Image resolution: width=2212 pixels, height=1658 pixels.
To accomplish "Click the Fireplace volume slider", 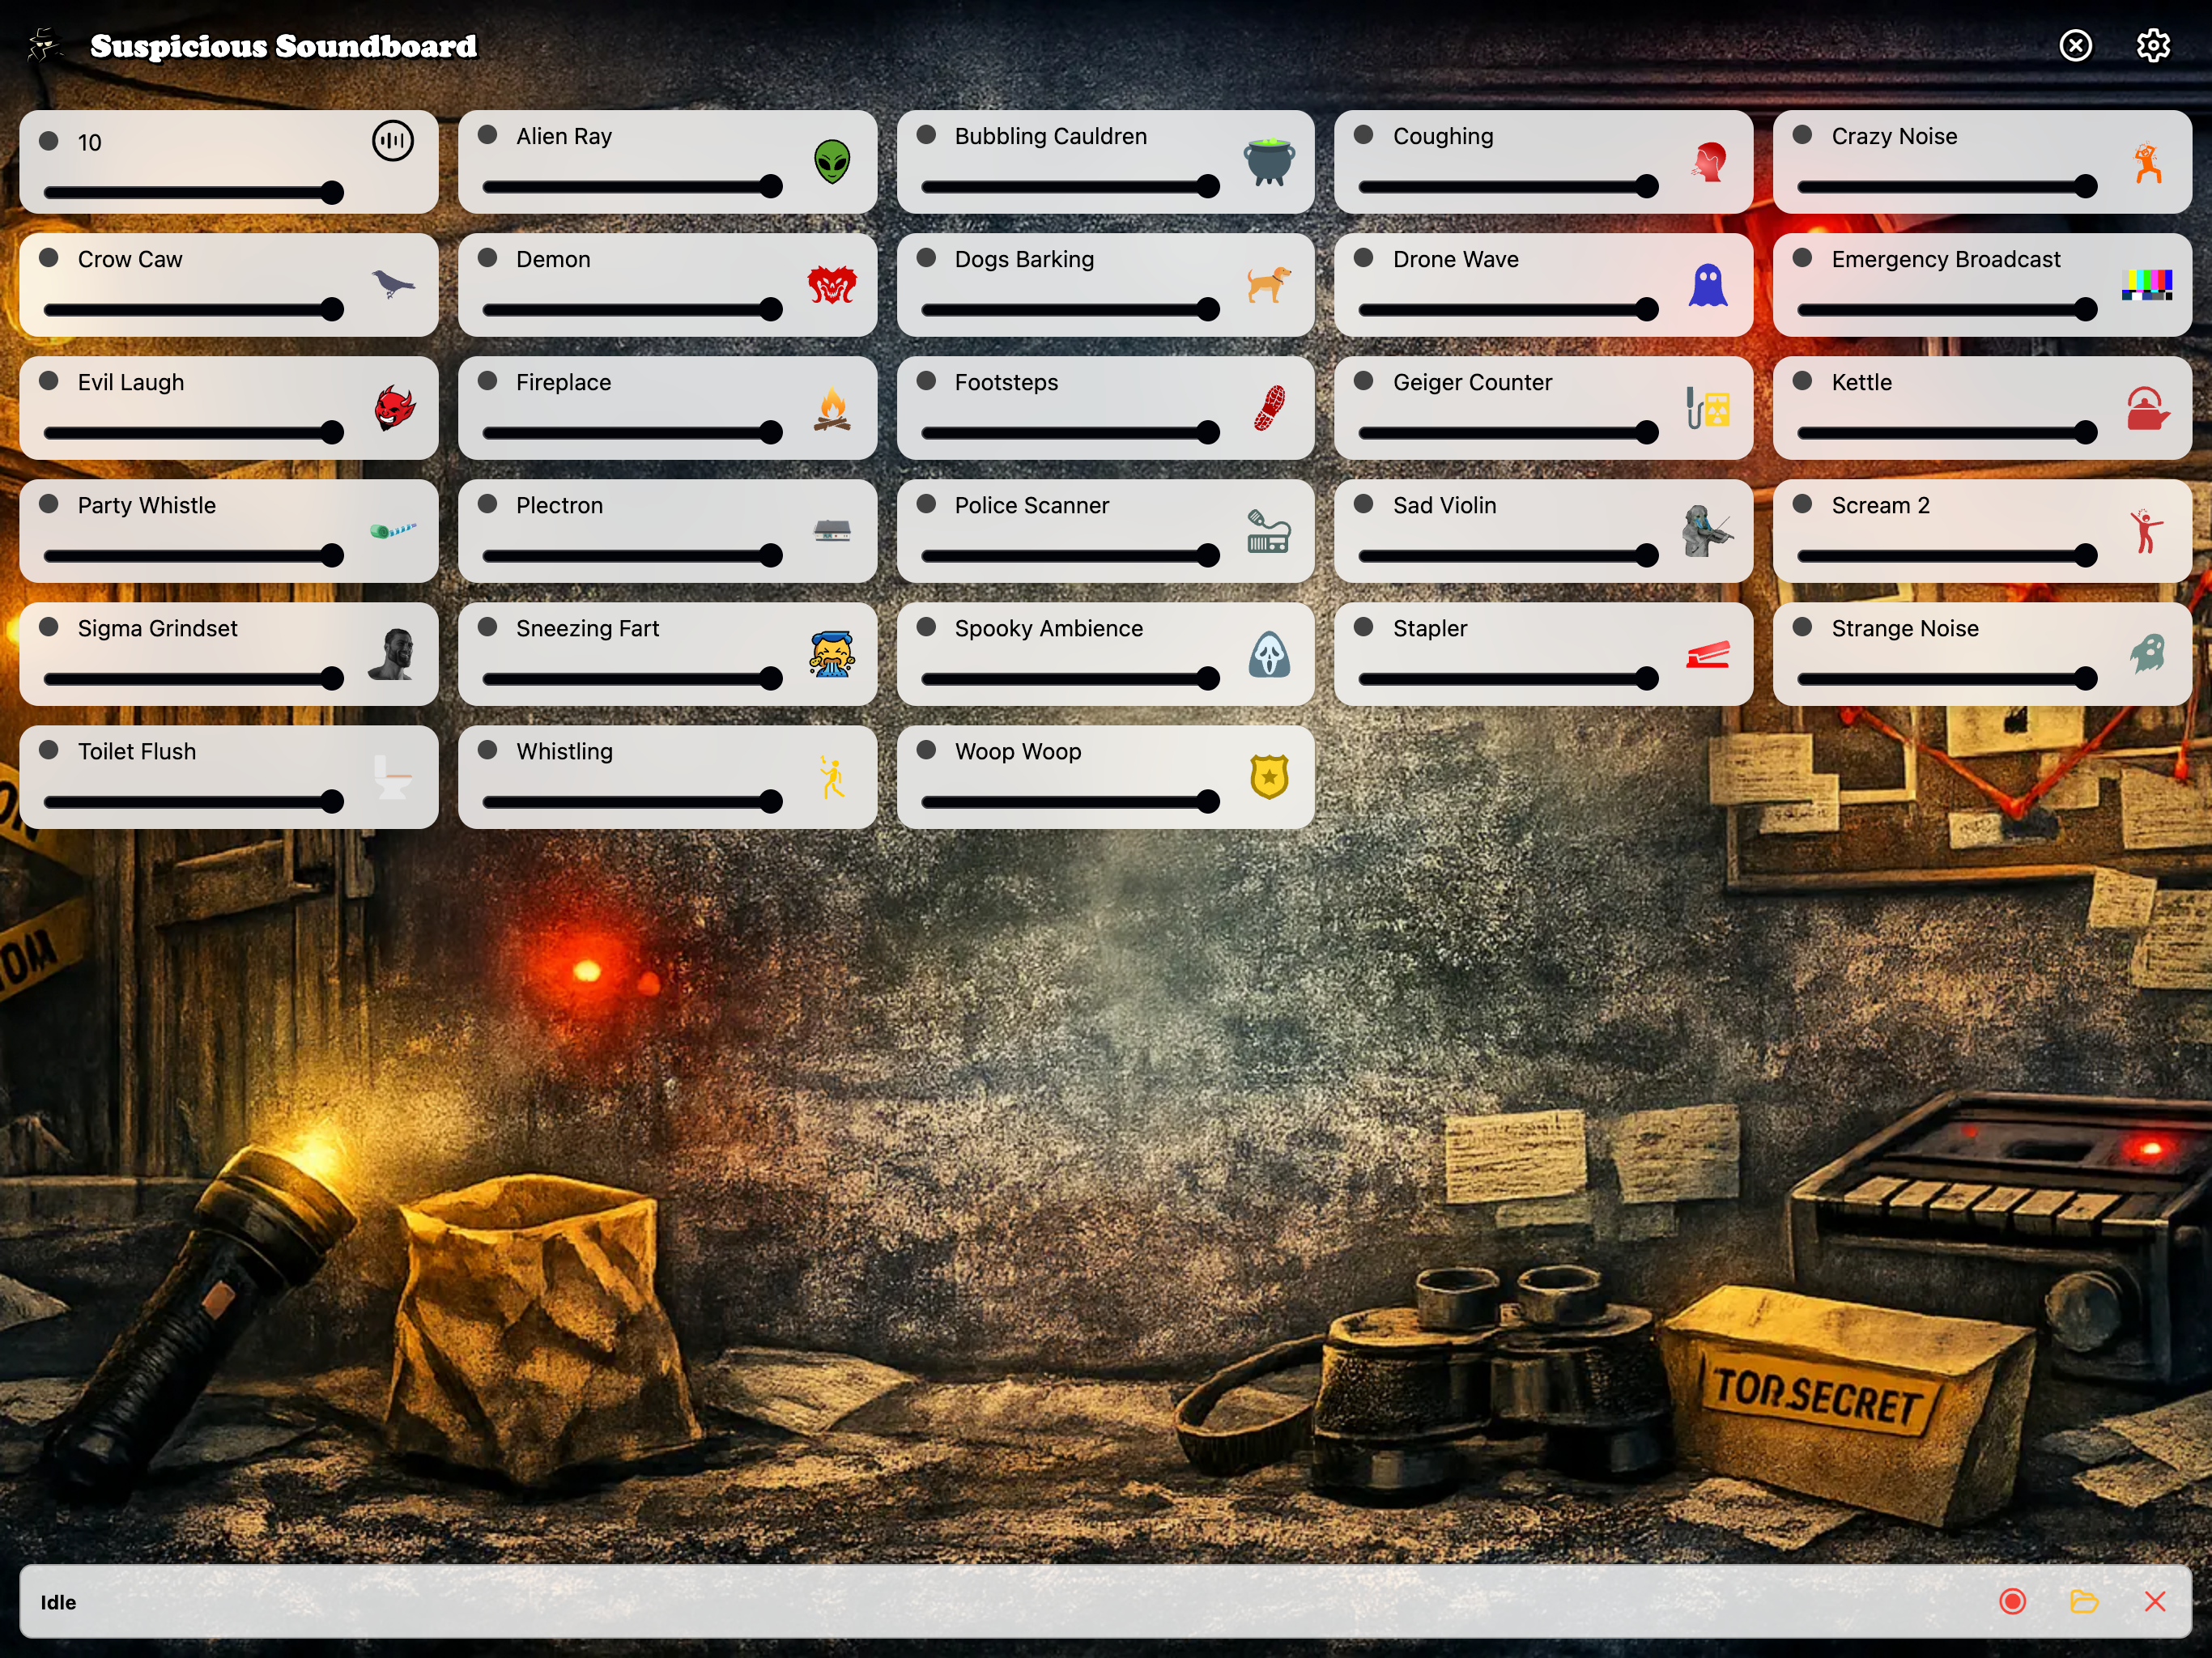I will click(632, 433).
